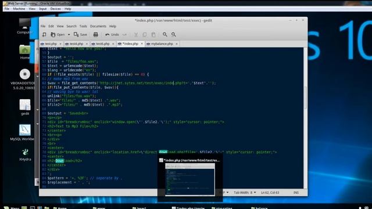The height and width of the screenshot is (209, 372).
Task: Close the test6.php tab
Action: [x=113, y=44]
